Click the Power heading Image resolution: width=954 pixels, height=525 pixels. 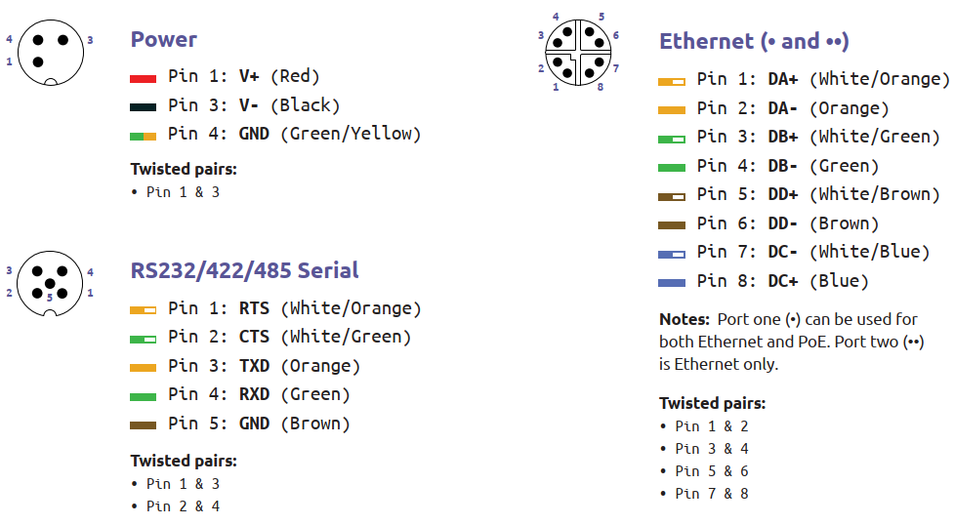164,40
